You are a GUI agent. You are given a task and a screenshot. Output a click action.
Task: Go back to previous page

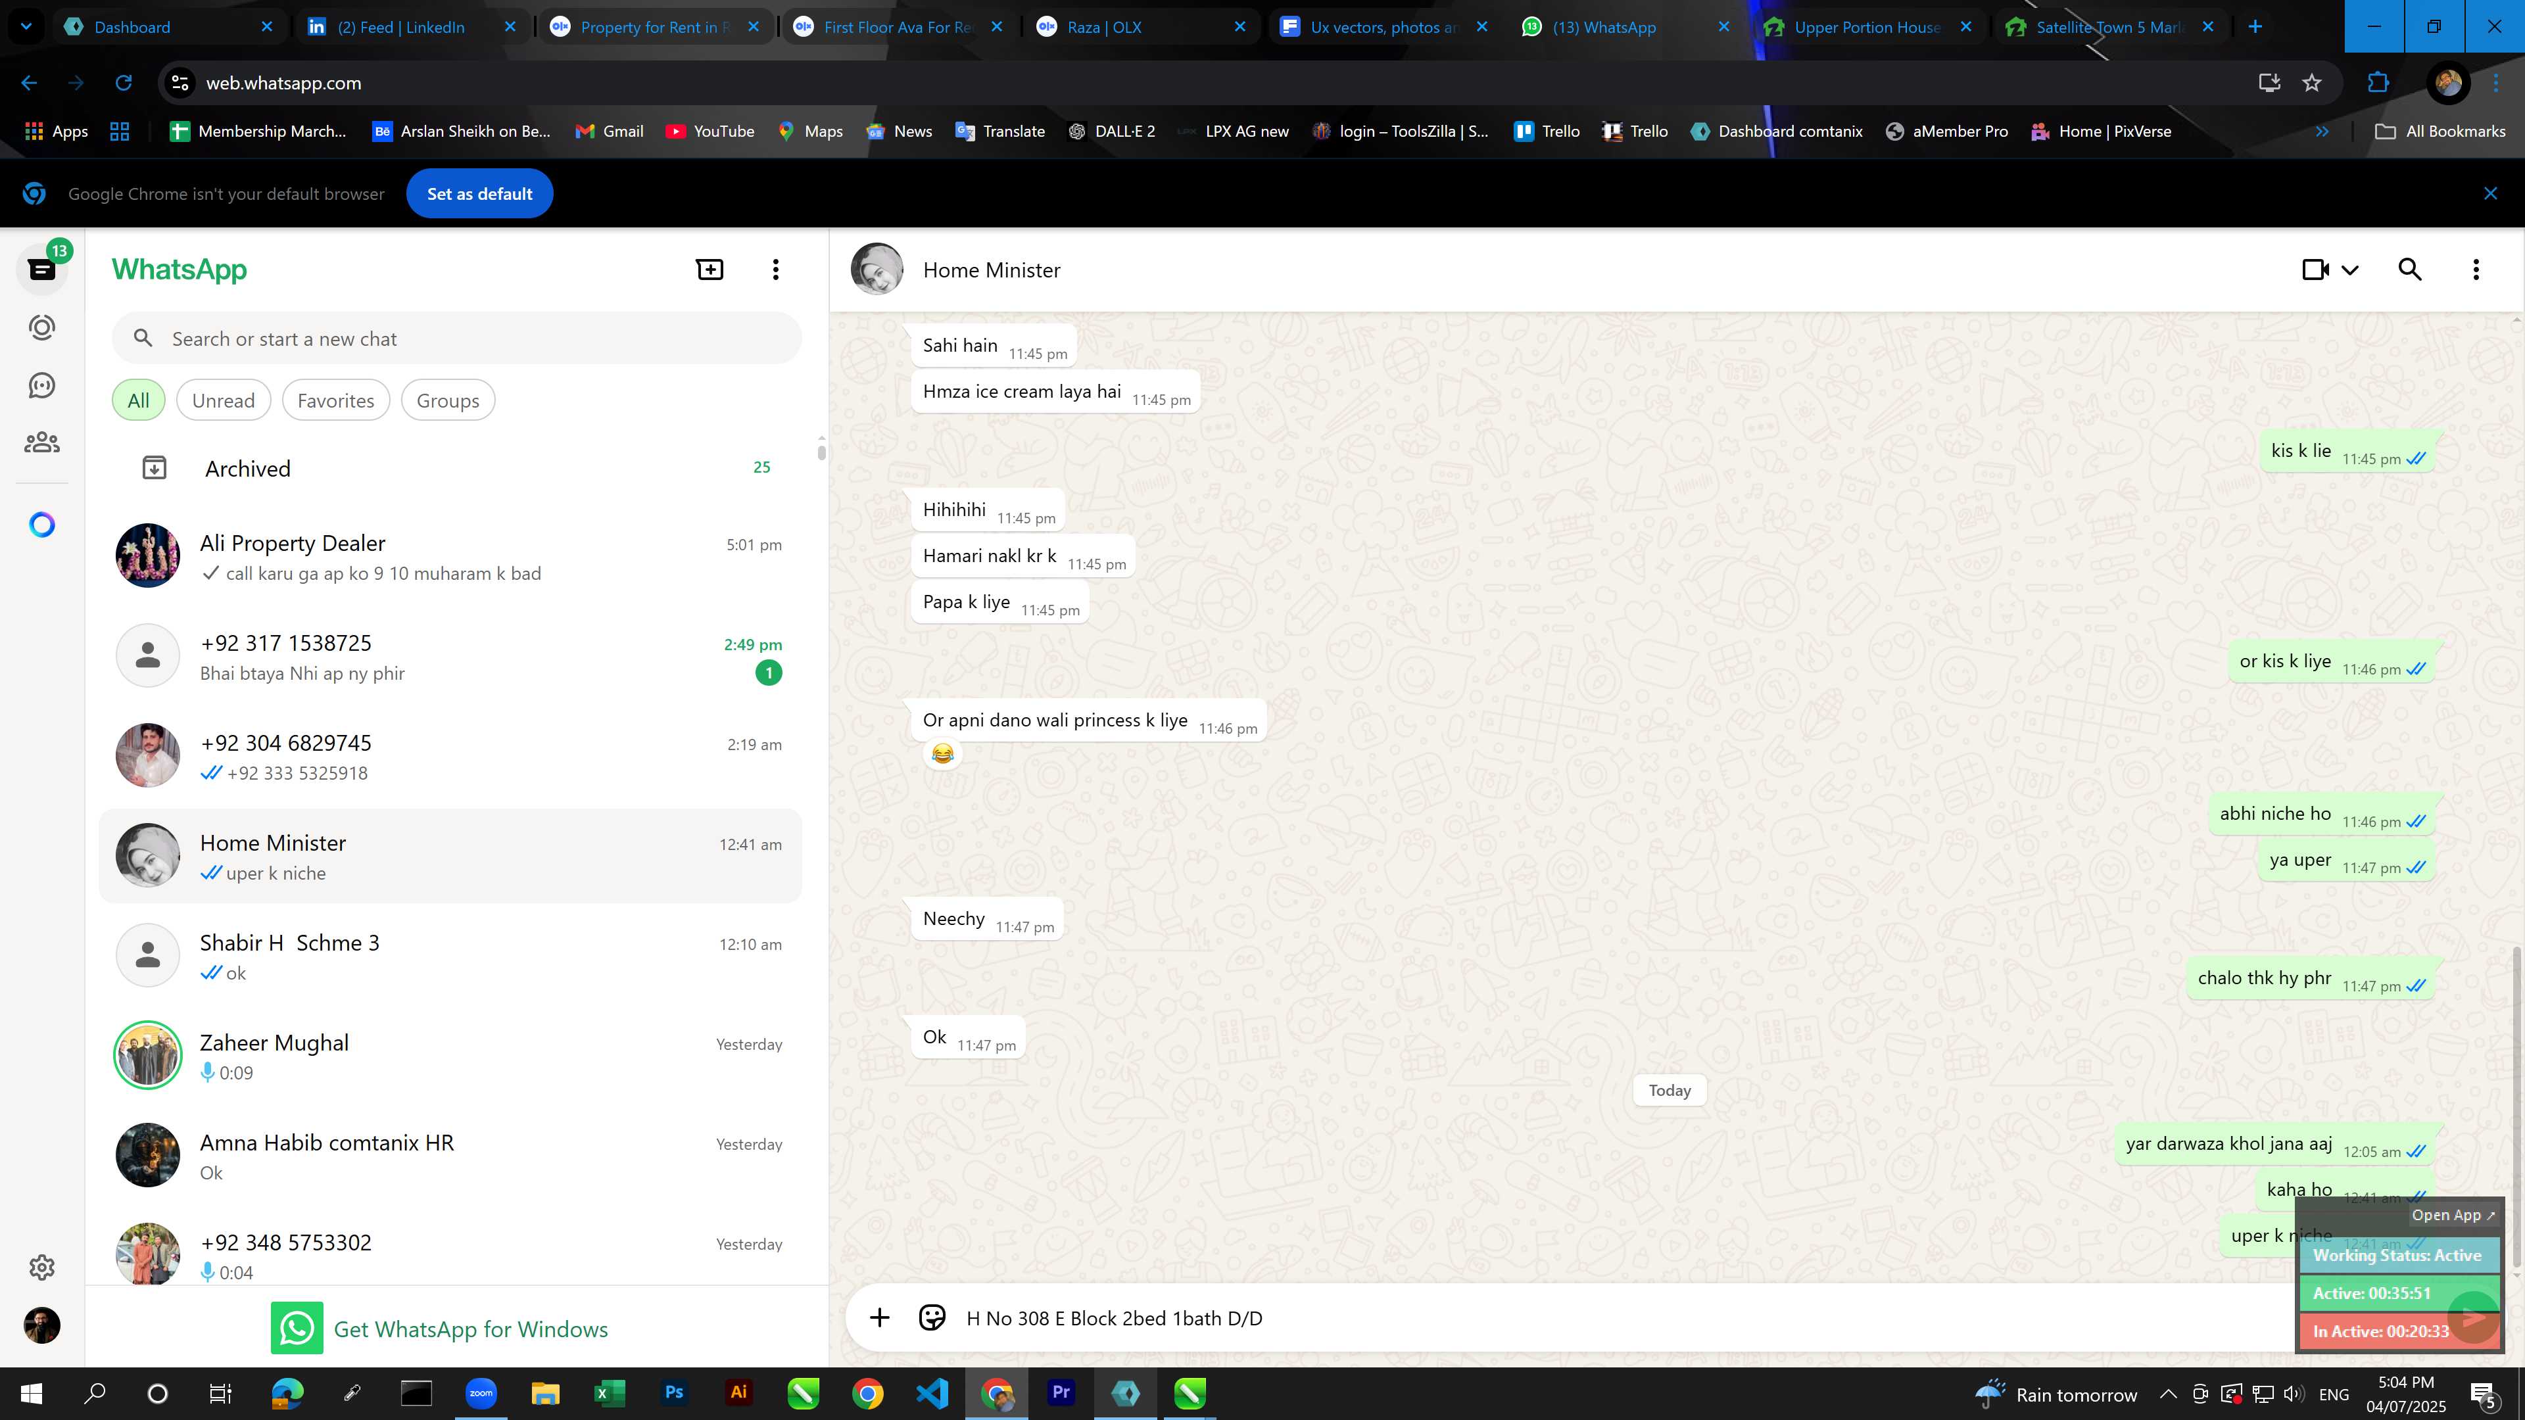[30, 83]
